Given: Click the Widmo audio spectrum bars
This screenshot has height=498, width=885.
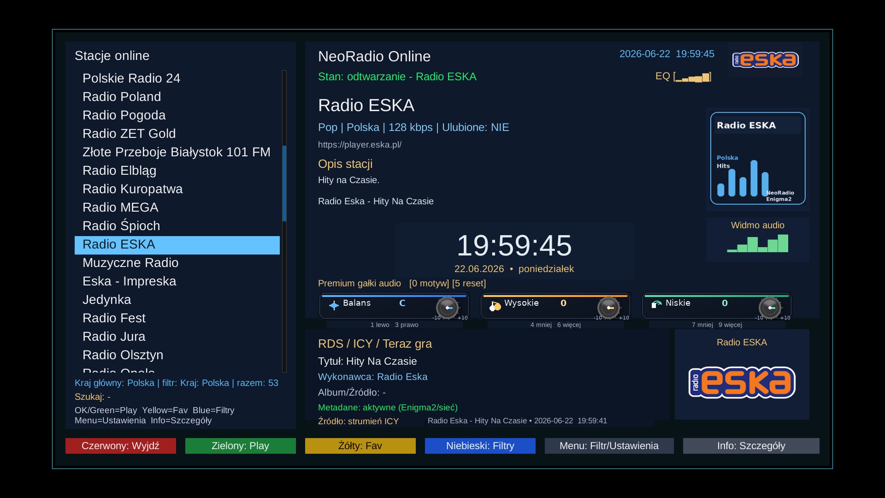Looking at the screenshot, I should pyautogui.click(x=757, y=244).
